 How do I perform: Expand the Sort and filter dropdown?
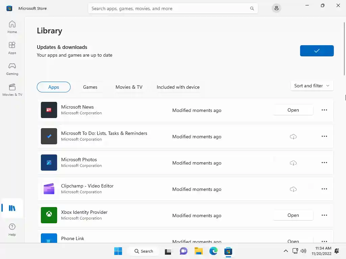(x=312, y=86)
